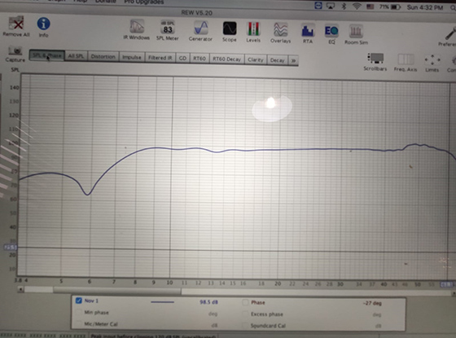Open the RTA analyzer
This screenshot has height=338, width=456.
click(308, 33)
